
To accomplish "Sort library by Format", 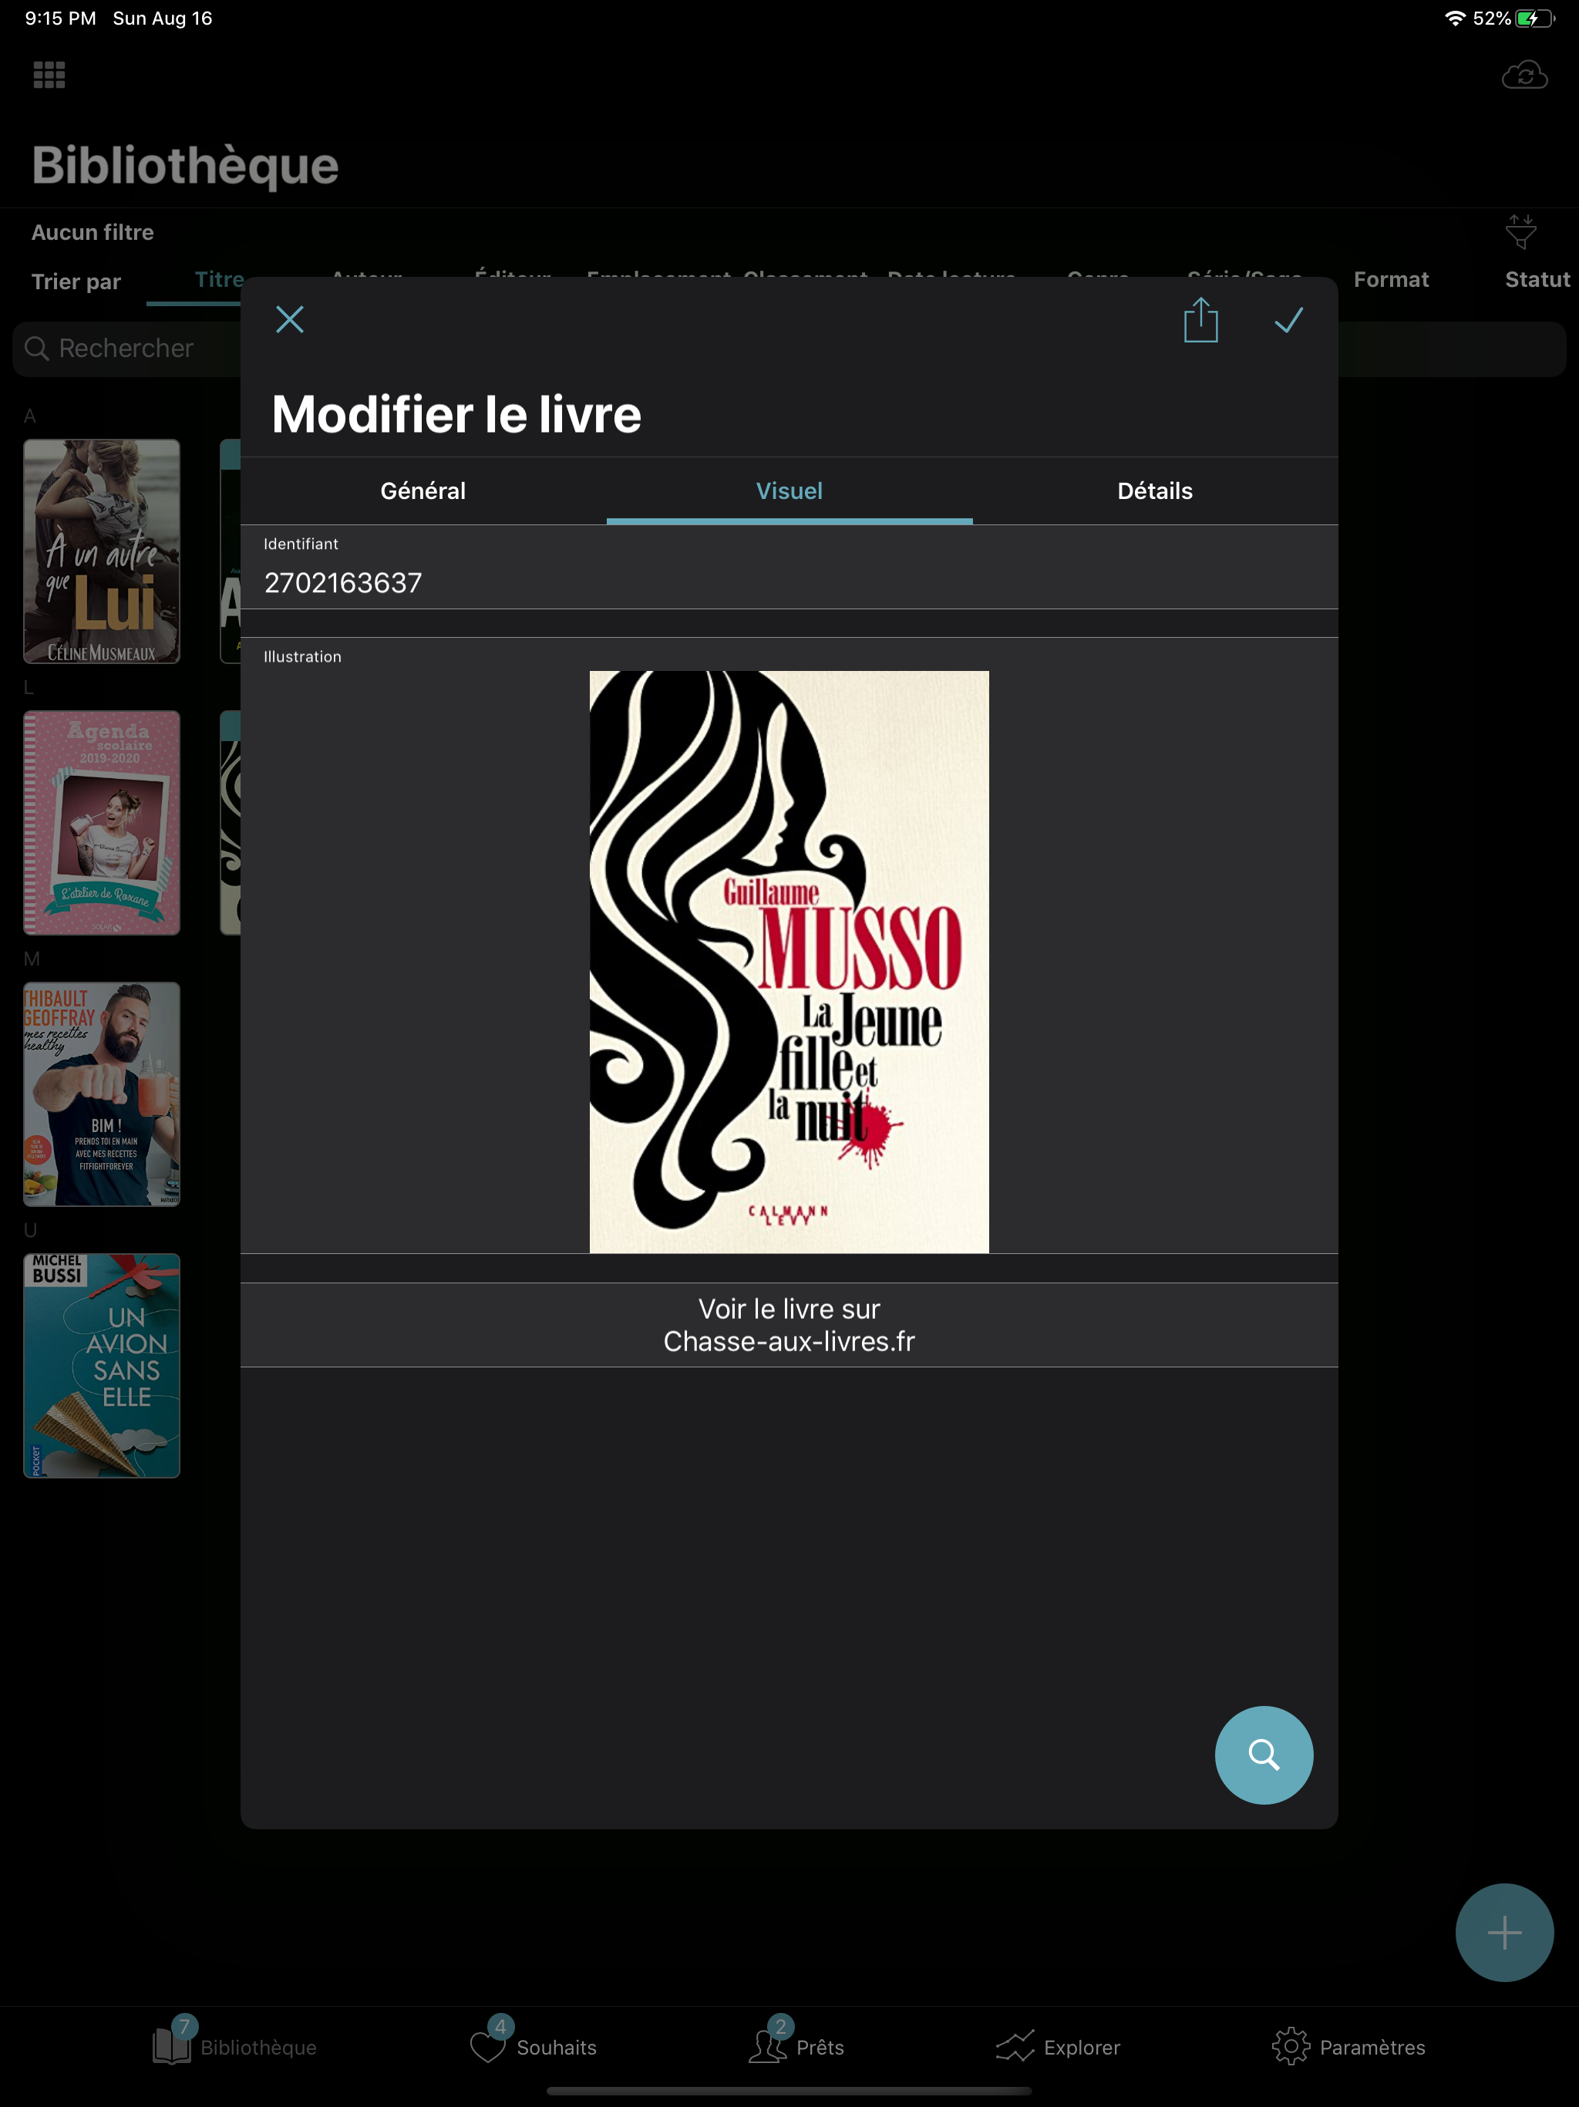I will [x=1390, y=279].
